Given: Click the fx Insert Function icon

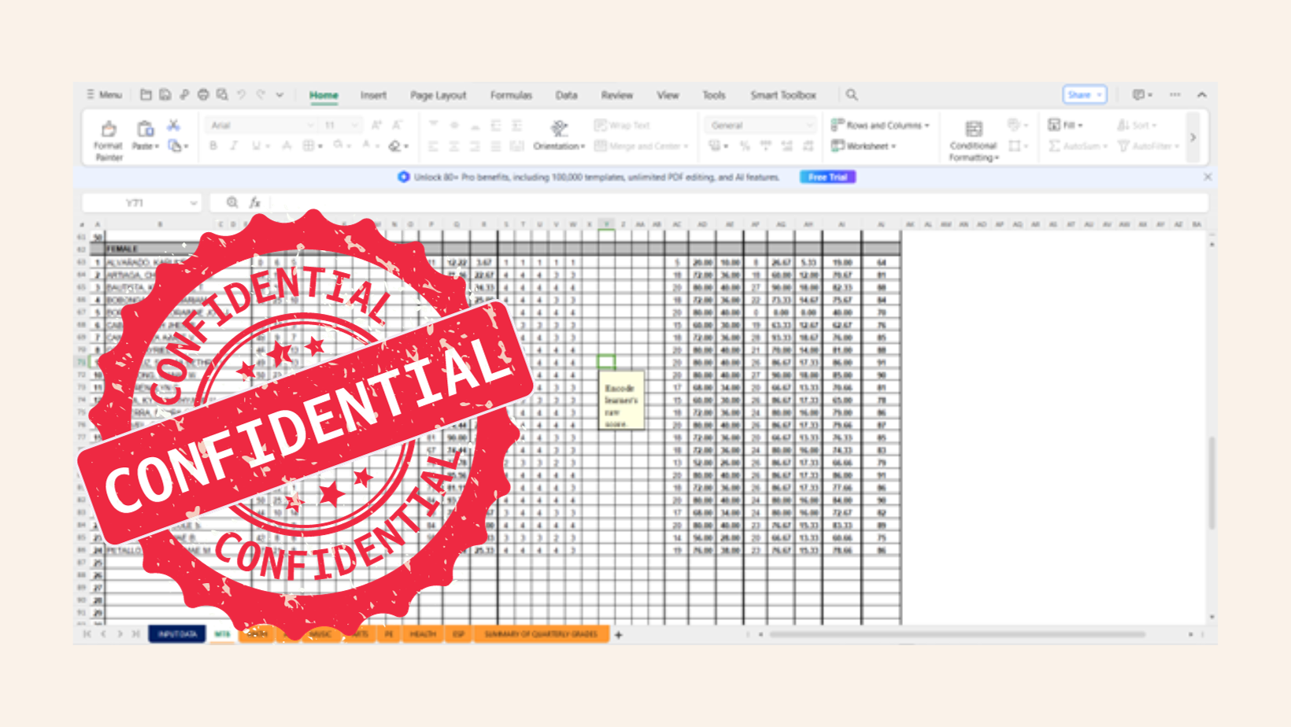Looking at the screenshot, I should (x=254, y=203).
